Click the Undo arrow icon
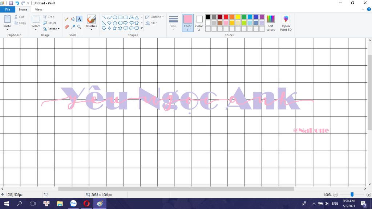This screenshot has width=372, height=209. tap(17, 3)
